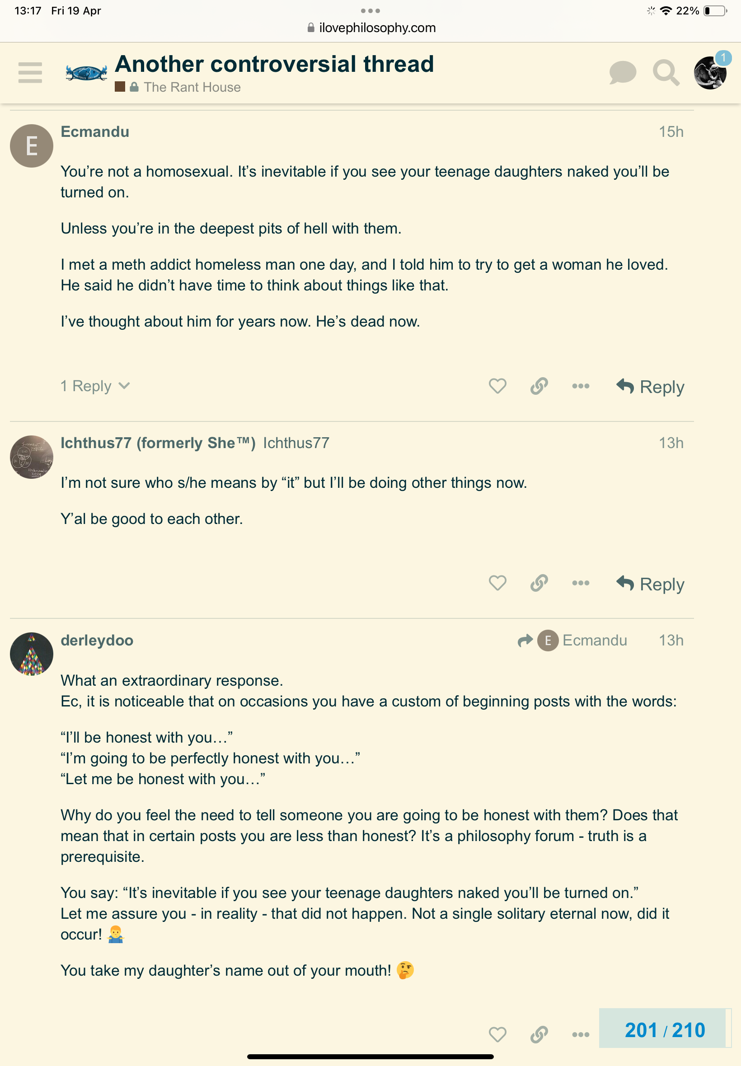This screenshot has height=1066, width=741.
Task: Open the 201 / 210 post progress navigator
Action: click(664, 1030)
